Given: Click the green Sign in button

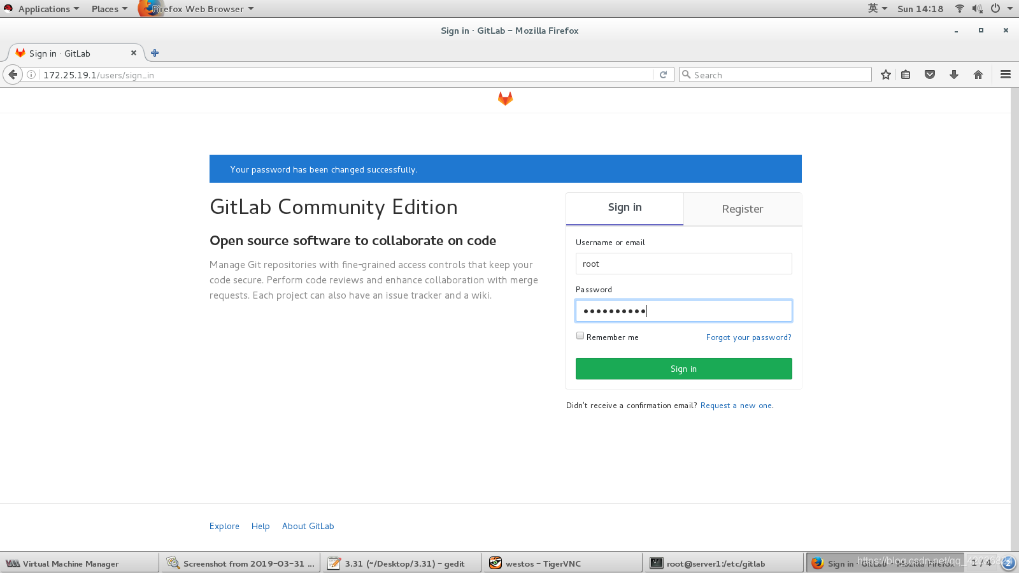Looking at the screenshot, I should 684,369.
